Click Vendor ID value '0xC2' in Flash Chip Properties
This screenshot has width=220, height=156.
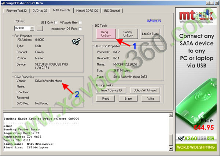point(117,52)
